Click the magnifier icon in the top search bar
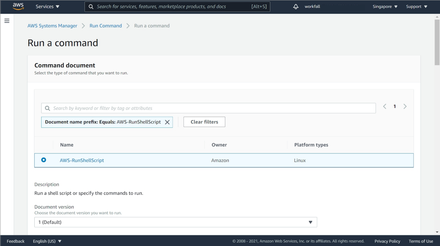Screen dimensions: 440x246 point(91,7)
